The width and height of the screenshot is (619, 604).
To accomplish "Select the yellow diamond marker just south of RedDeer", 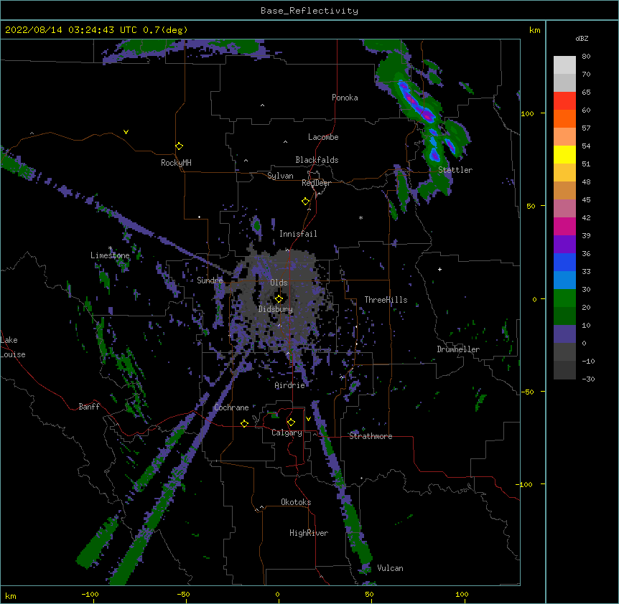I will 305,202.
